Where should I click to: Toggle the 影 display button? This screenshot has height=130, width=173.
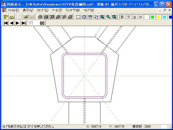(x=123, y=17)
